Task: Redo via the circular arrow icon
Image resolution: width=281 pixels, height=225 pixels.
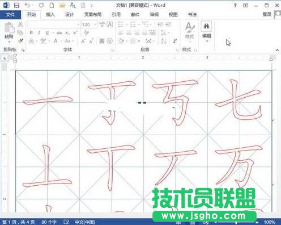Action: 41,5
